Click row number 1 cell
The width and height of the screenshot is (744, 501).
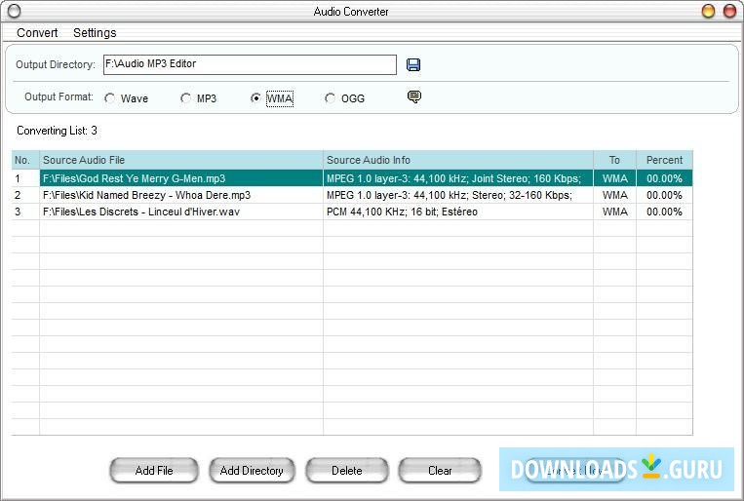tap(25, 178)
